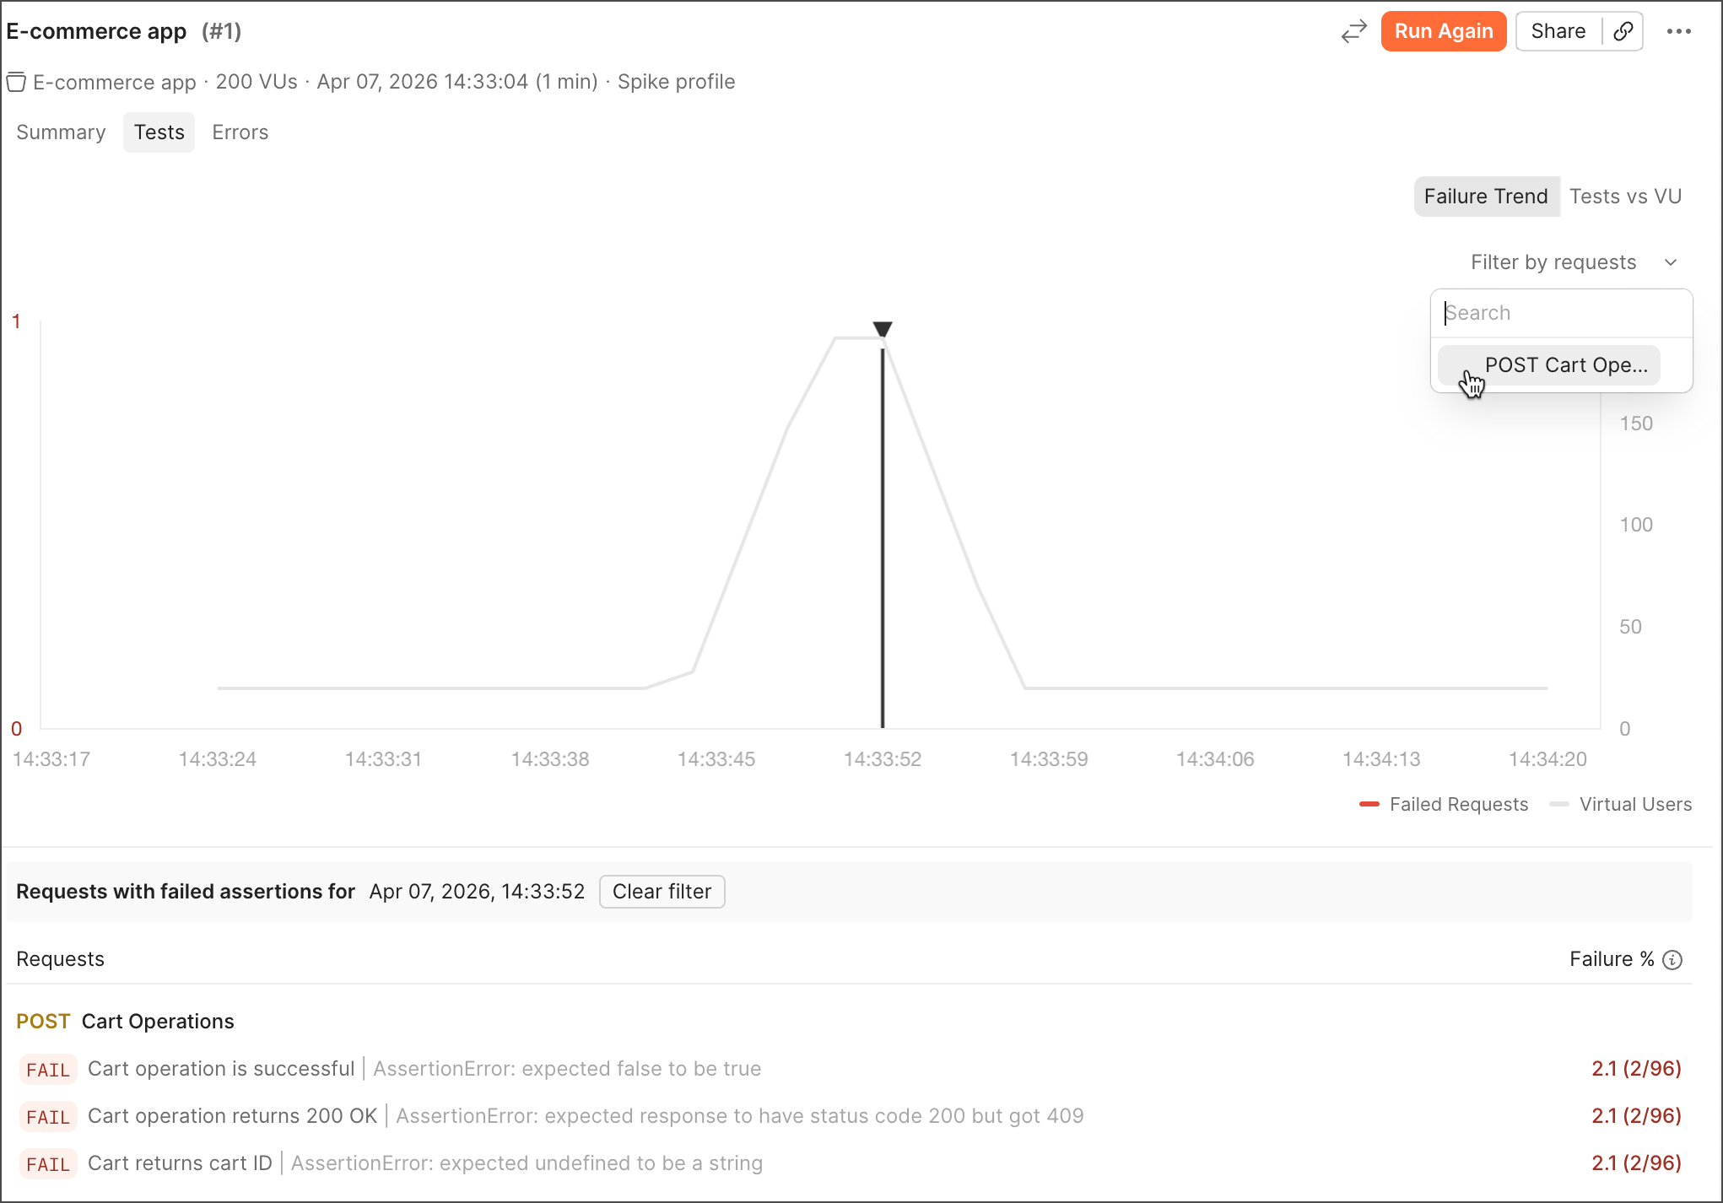
Task: Select the timestamp marker on the chart
Action: point(882,330)
